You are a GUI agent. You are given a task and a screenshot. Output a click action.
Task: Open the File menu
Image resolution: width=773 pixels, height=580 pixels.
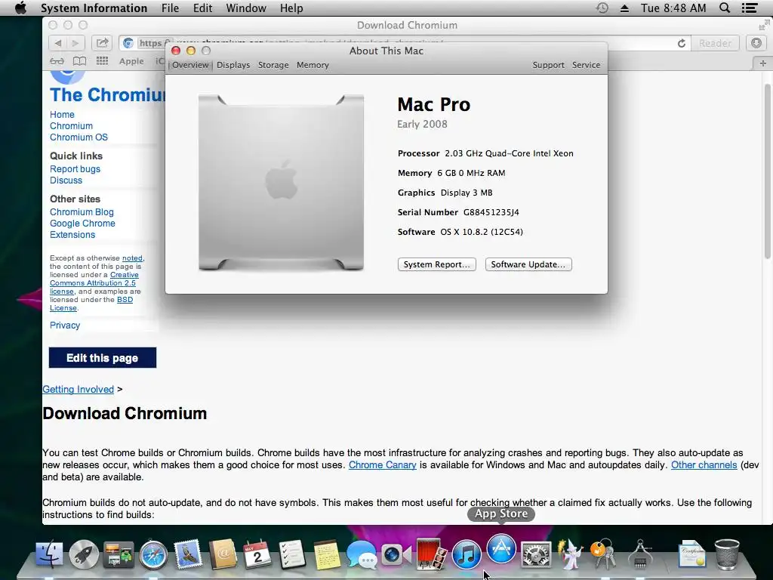coord(170,8)
